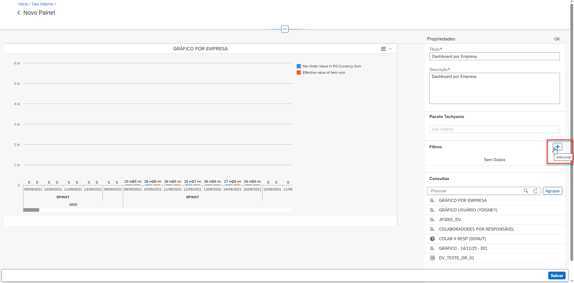Image resolution: width=574 pixels, height=283 pixels.
Task: Focus the Descrição text area
Action: point(494,88)
